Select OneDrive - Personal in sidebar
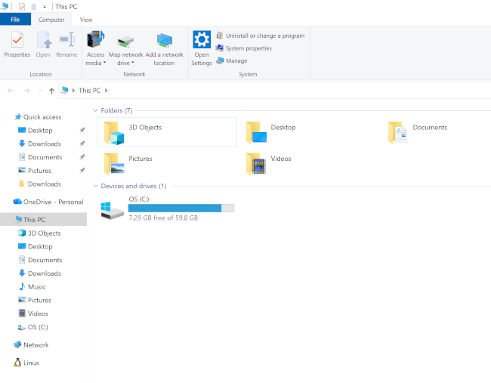This screenshot has width=491, height=383. click(48, 202)
